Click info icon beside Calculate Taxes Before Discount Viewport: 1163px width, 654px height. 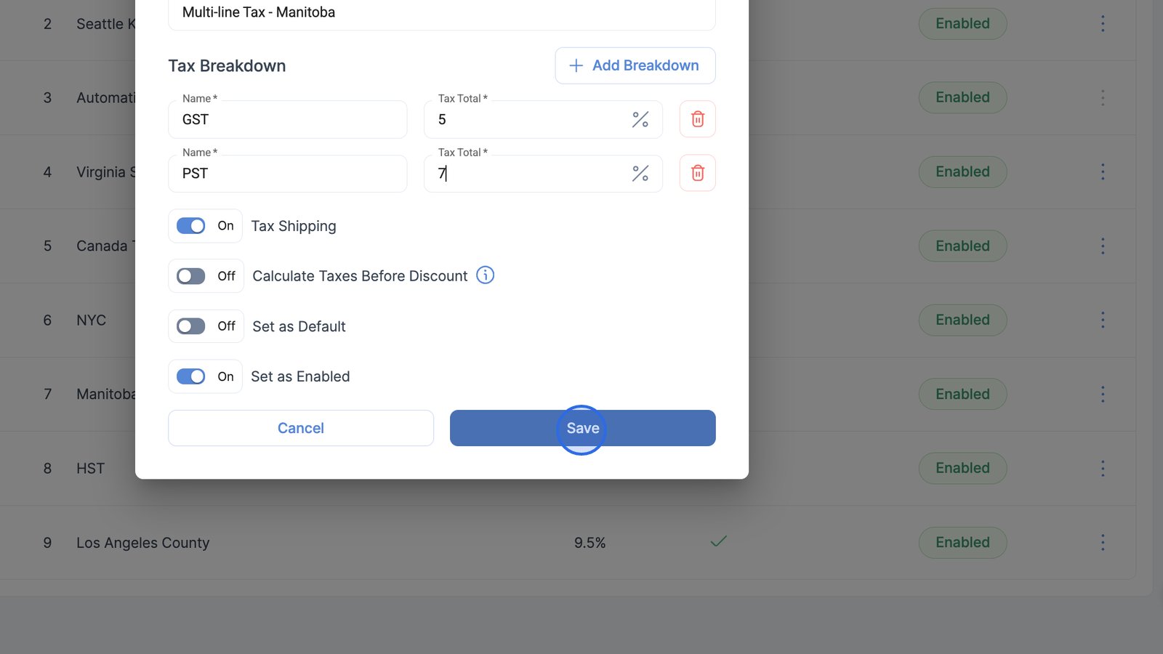point(485,275)
